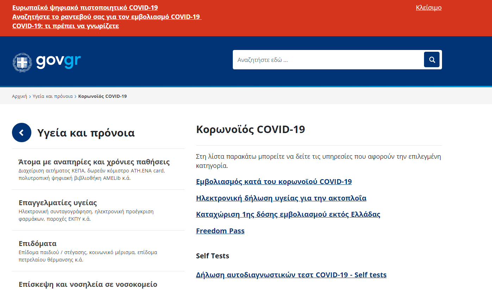492x290 pixels.
Task: Dismiss the red banner via Κλείσιμο
Action: [428, 7]
